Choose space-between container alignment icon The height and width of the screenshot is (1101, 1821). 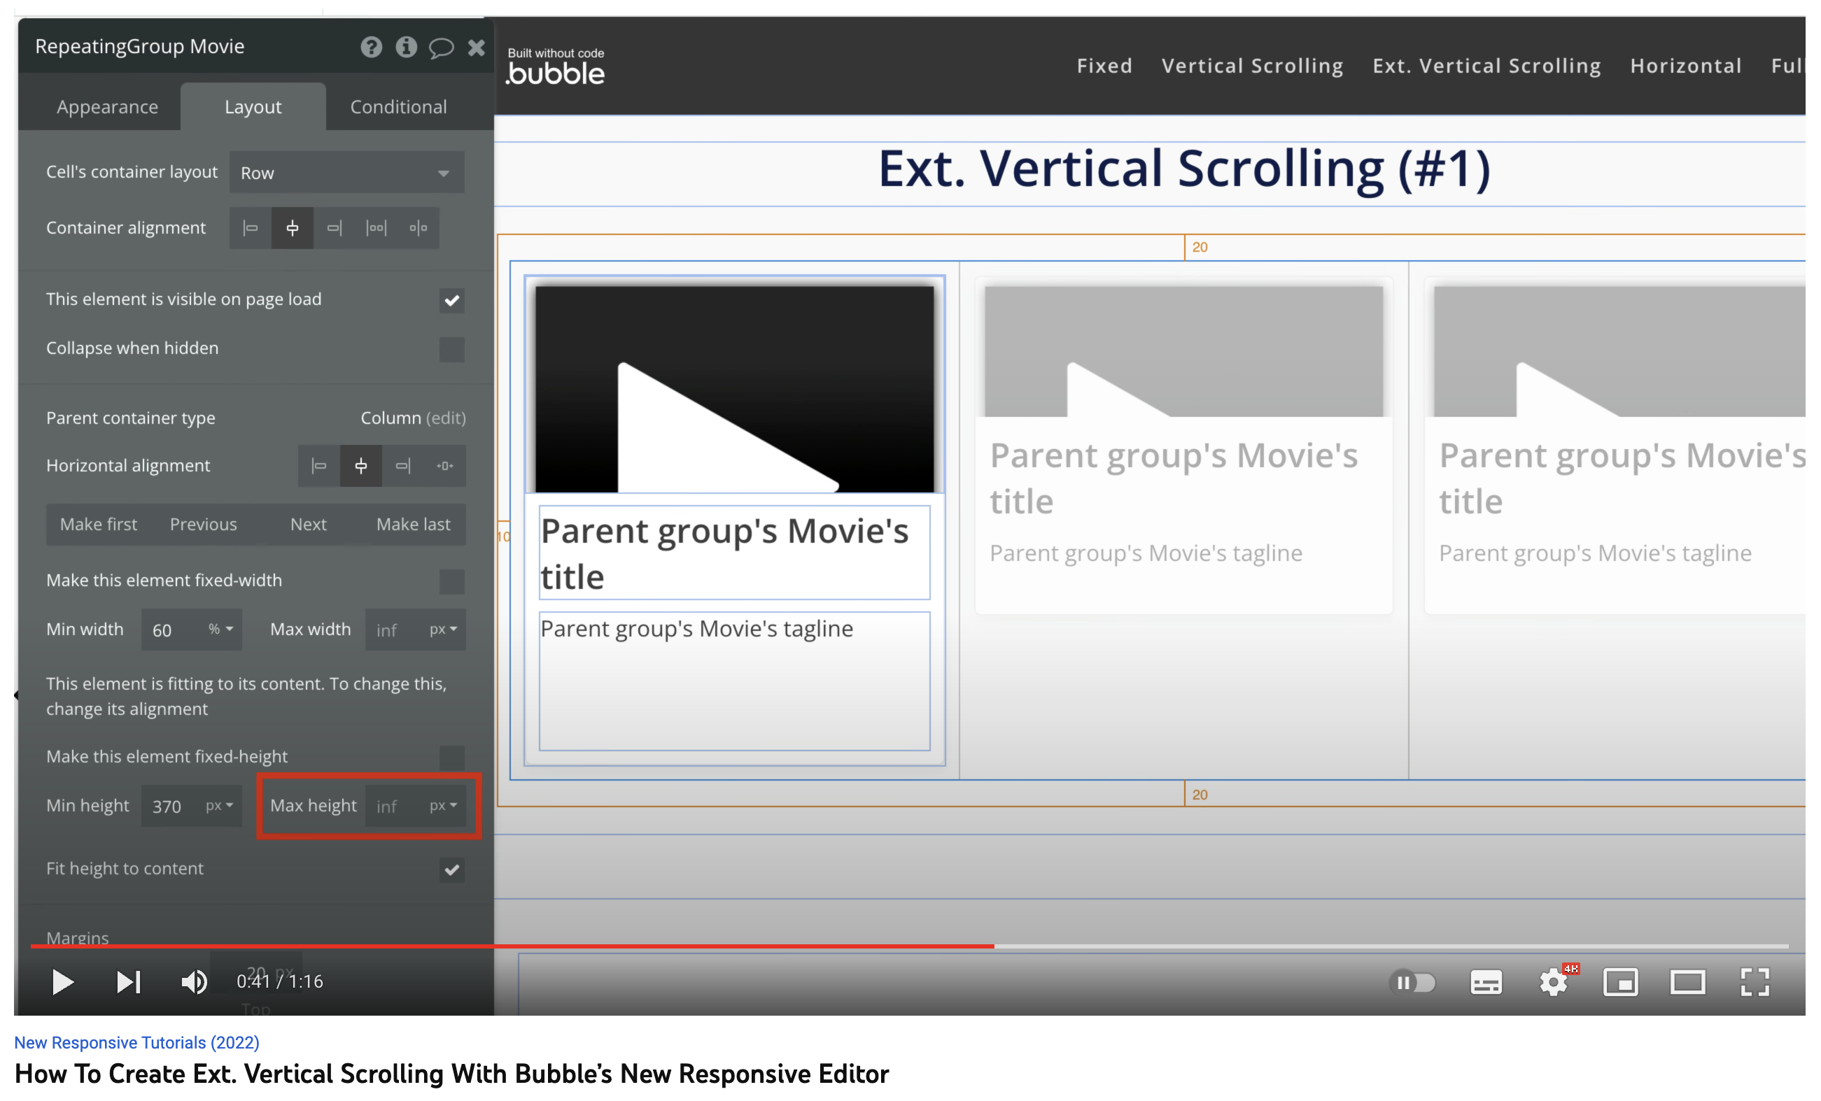(377, 227)
